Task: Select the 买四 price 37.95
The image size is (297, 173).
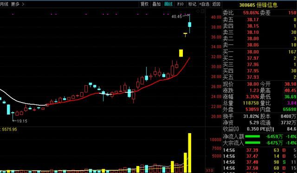Action: click(x=252, y=71)
